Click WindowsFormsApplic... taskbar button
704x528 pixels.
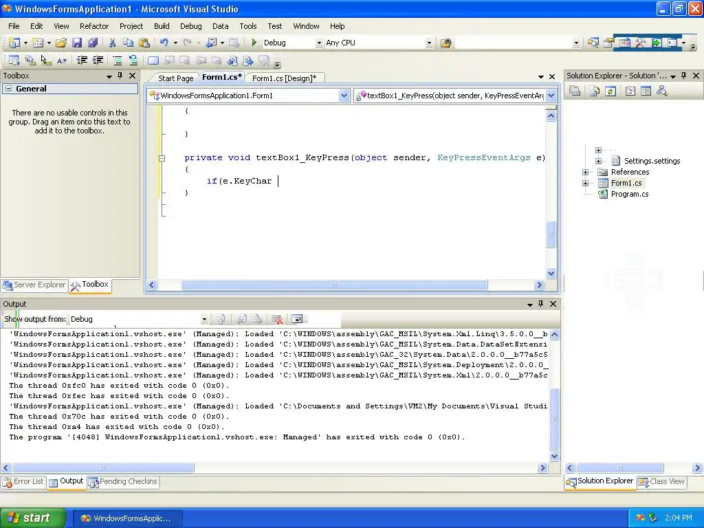click(127, 518)
